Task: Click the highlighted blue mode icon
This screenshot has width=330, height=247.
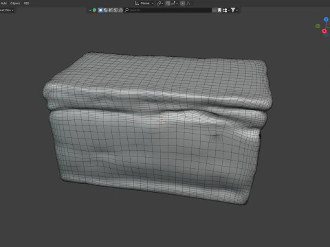Action: (100, 10)
